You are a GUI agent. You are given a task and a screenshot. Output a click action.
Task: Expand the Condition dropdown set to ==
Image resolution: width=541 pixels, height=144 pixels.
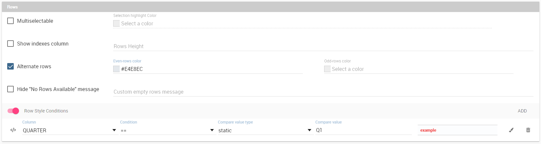pyautogui.click(x=167, y=130)
